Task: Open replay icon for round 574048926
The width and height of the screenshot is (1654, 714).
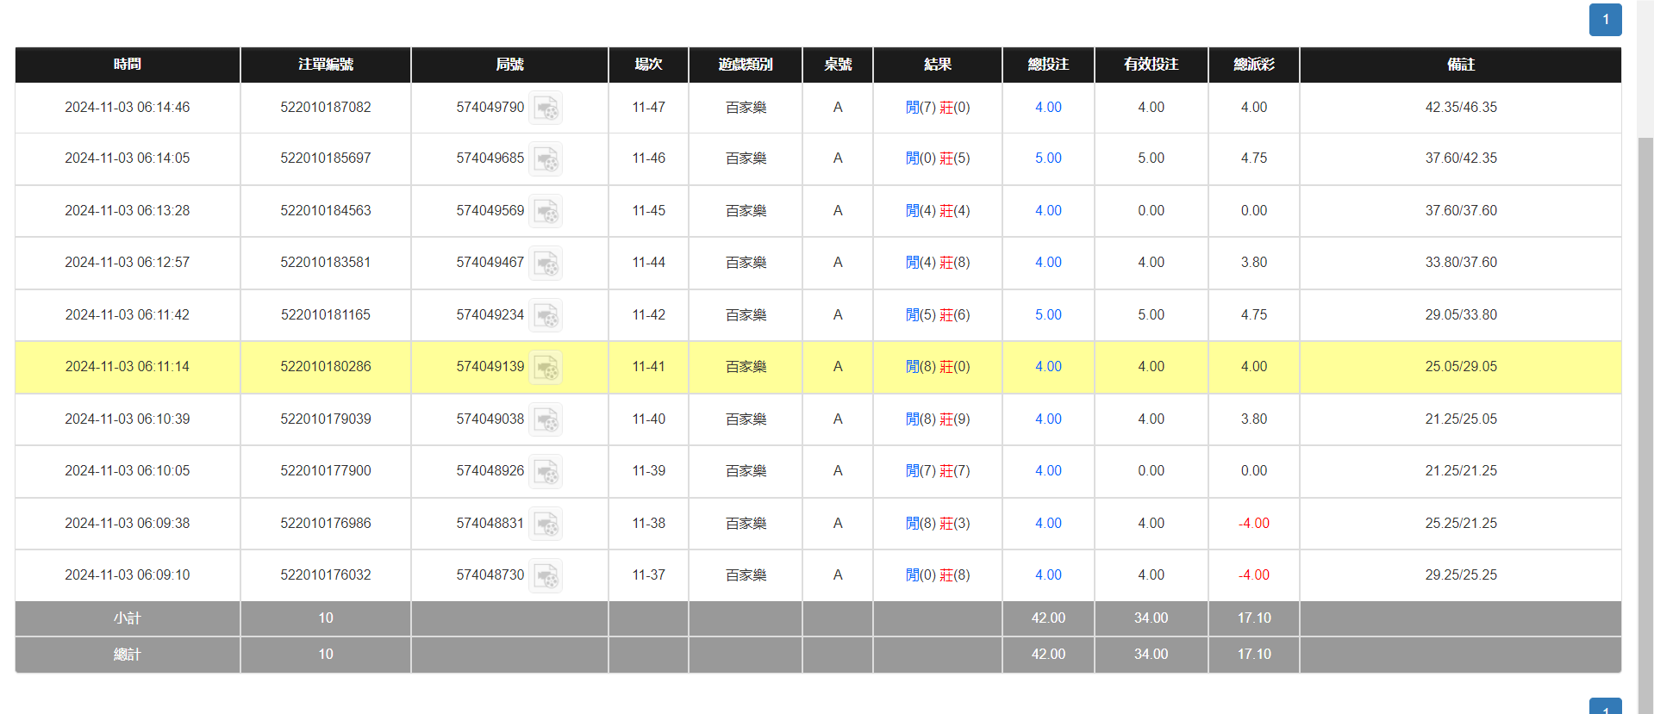Action: [x=546, y=471]
